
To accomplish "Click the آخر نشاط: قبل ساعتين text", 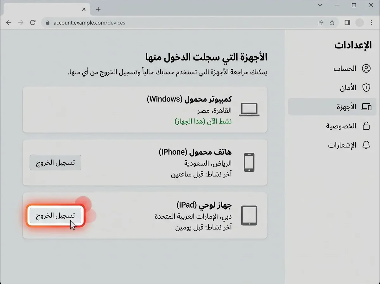I will 201,174.
